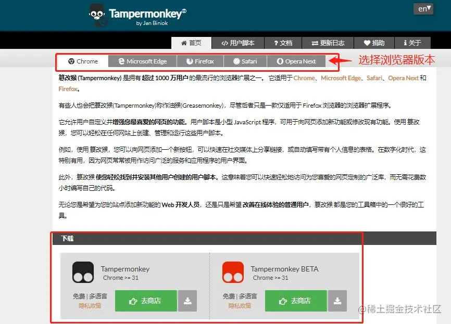Image resolution: width=451 pixels, height=324 pixels.
Task: Click the red Tampermonkey BETA icon
Action: tap(233, 272)
